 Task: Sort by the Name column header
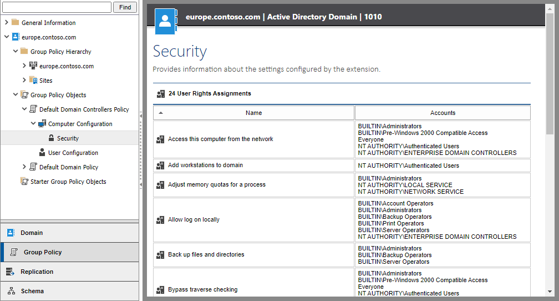point(253,113)
